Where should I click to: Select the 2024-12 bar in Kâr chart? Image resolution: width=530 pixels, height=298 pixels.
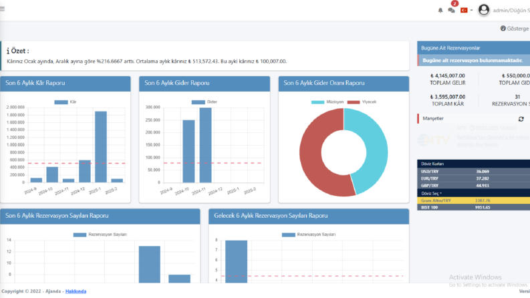[x=85, y=171]
